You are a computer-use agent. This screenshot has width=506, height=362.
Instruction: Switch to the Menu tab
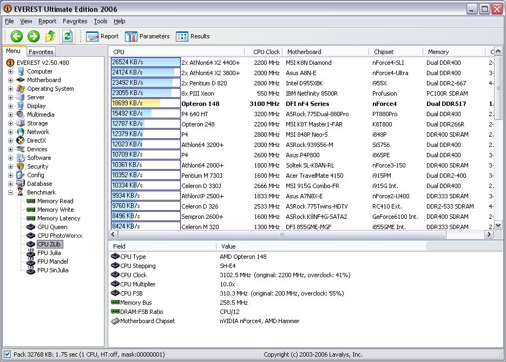[13, 51]
